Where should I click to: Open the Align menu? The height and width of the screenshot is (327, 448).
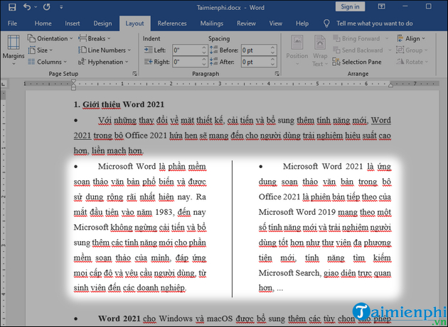[411, 38]
